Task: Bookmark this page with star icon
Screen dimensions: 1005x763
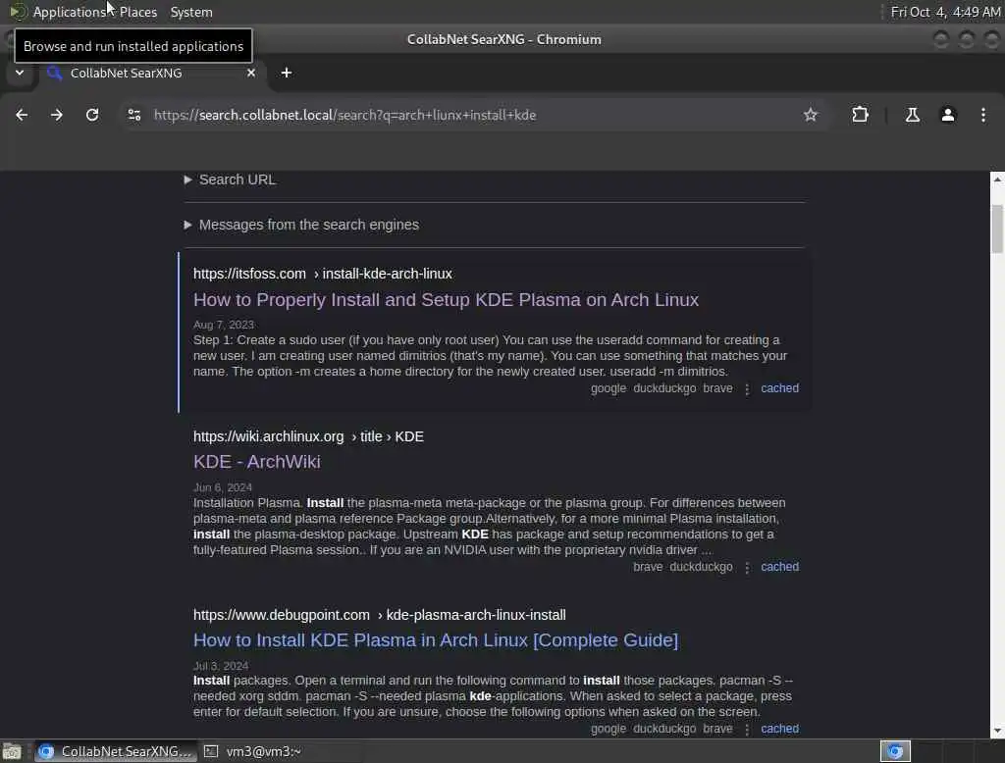Action: click(x=810, y=115)
